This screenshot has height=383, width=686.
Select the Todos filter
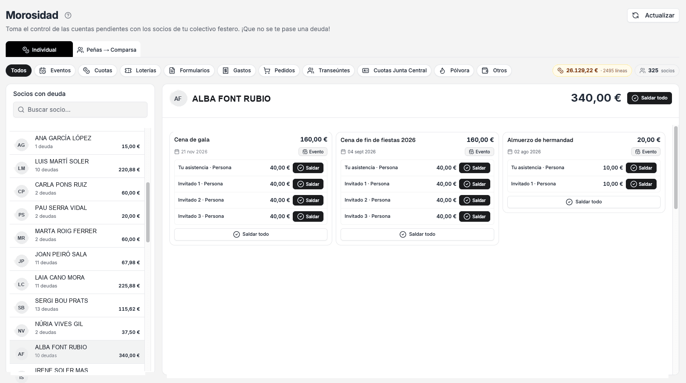click(18, 71)
